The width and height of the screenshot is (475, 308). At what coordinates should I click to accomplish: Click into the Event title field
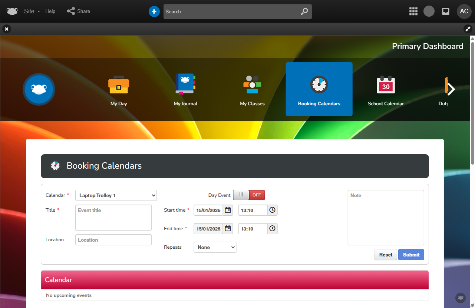[113, 218]
